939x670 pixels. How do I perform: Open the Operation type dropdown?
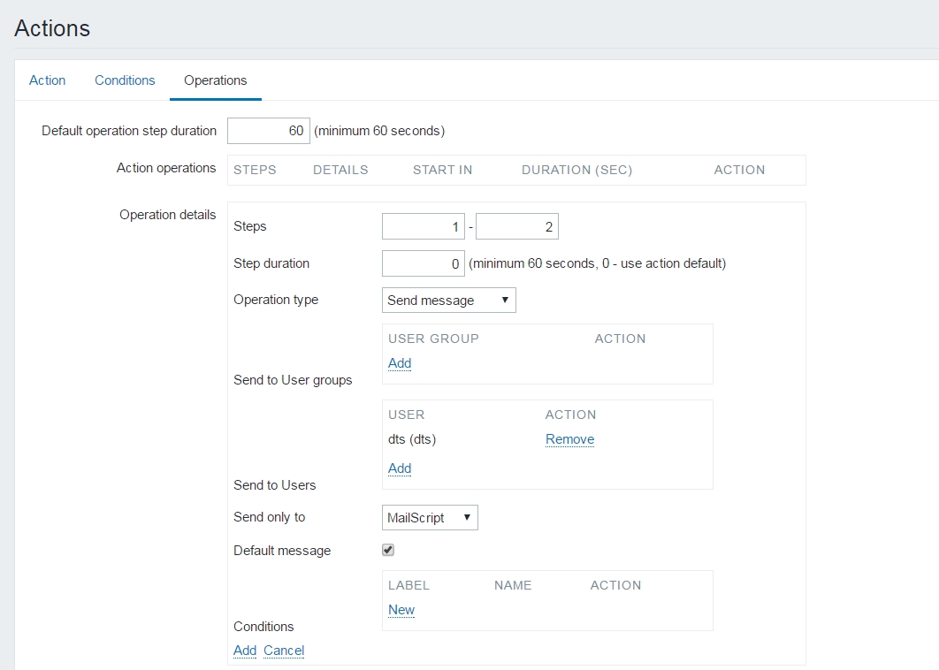click(x=448, y=300)
